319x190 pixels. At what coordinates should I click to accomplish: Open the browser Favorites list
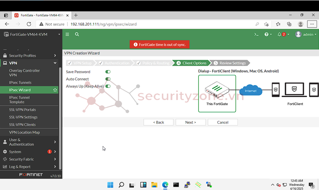coord(278,24)
